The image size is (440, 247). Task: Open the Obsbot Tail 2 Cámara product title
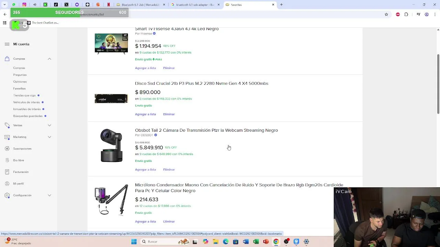[206, 130]
